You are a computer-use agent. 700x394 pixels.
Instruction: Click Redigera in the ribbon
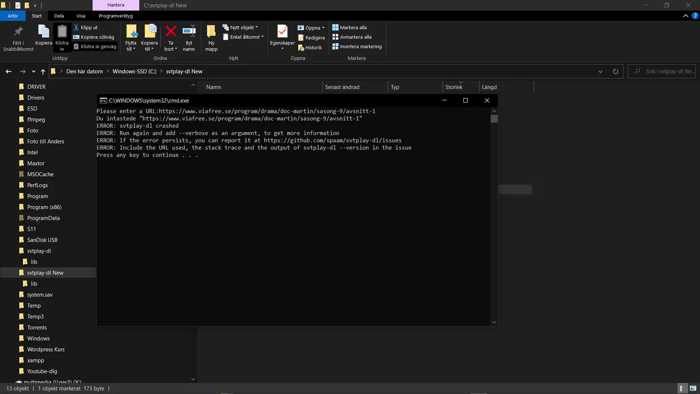(311, 37)
